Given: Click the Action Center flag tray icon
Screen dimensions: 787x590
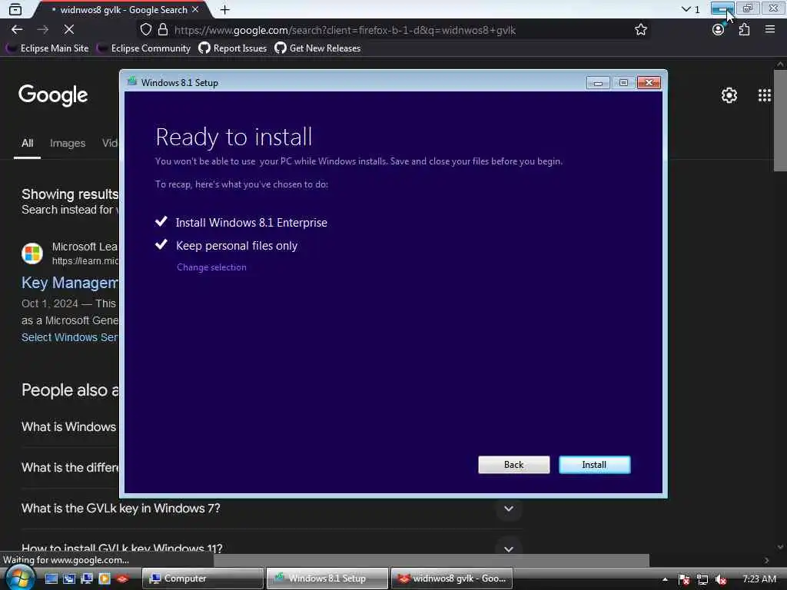Looking at the screenshot, I should [683, 579].
